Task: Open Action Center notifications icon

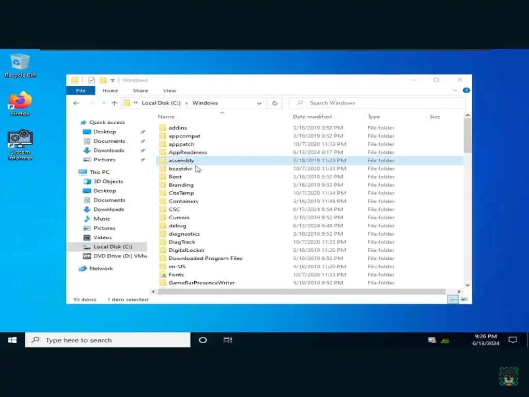Action: [x=513, y=340]
